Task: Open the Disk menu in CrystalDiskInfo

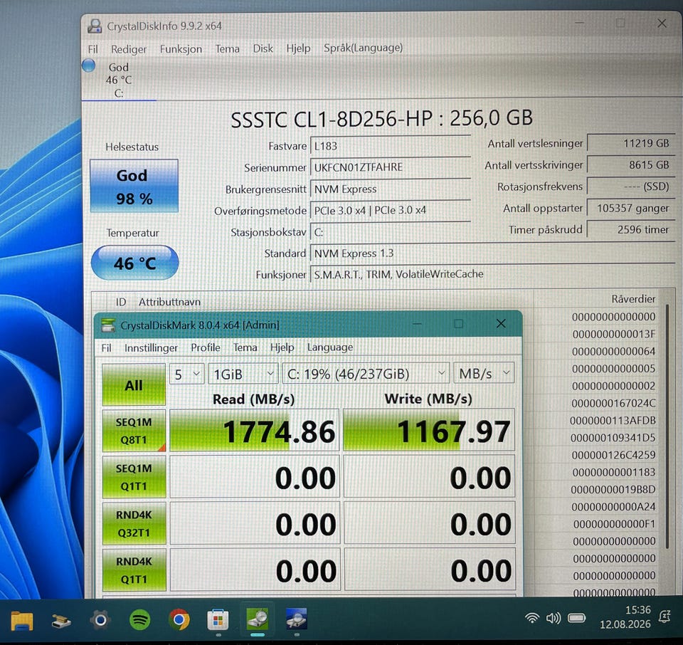Action: pos(263,48)
